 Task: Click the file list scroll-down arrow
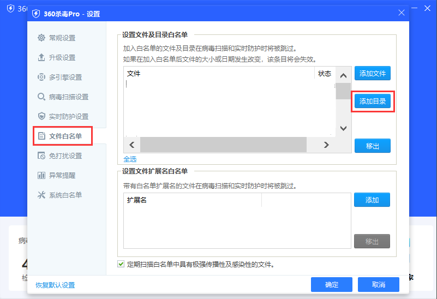343,128
